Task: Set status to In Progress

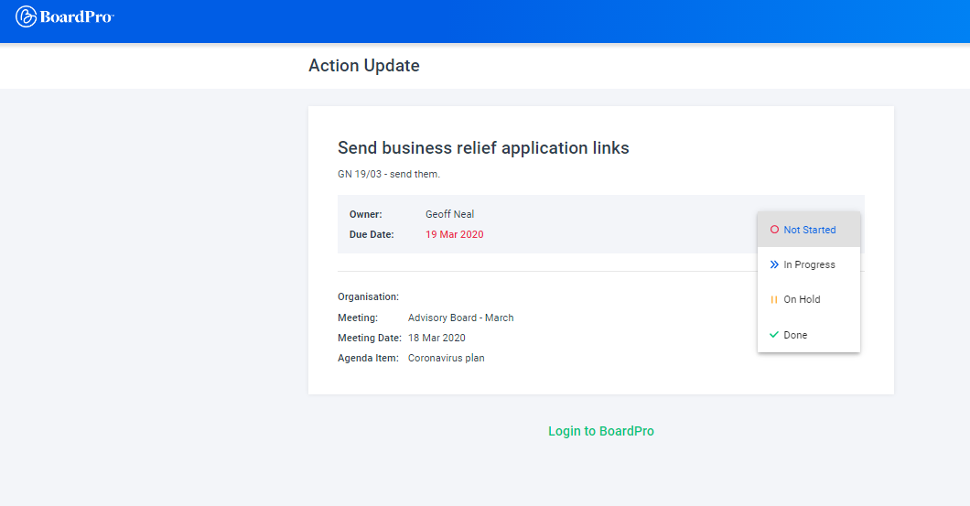Action: click(x=809, y=264)
